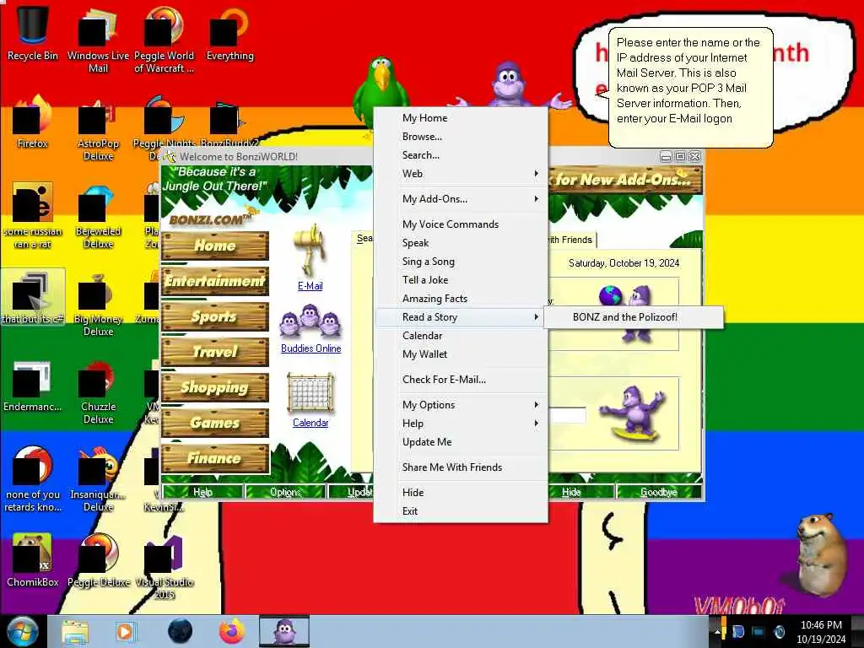This screenshot has height=648, width=864.
Task: Open the Recycle Bin desktop icon
Action: click(33, 33)
